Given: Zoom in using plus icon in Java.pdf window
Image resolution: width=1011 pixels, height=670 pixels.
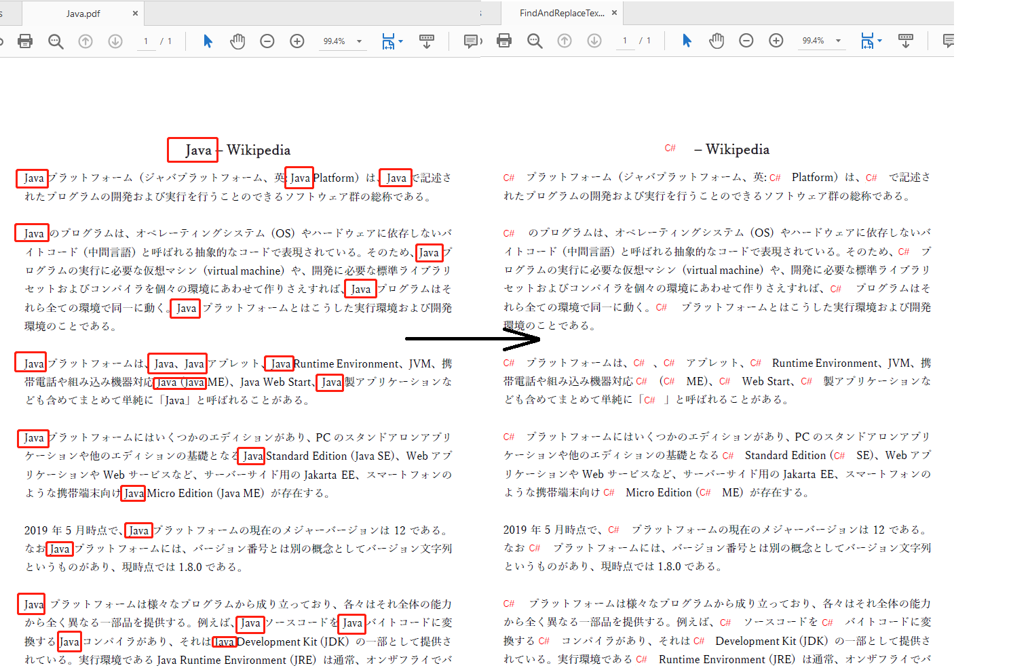Looking at the screenshot, I should pyautogui.click(x=297, y=41).
